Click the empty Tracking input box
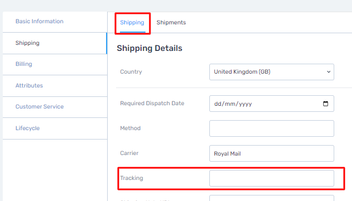 [271, 178]
